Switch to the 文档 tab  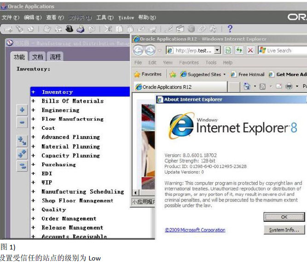(37, 57)
